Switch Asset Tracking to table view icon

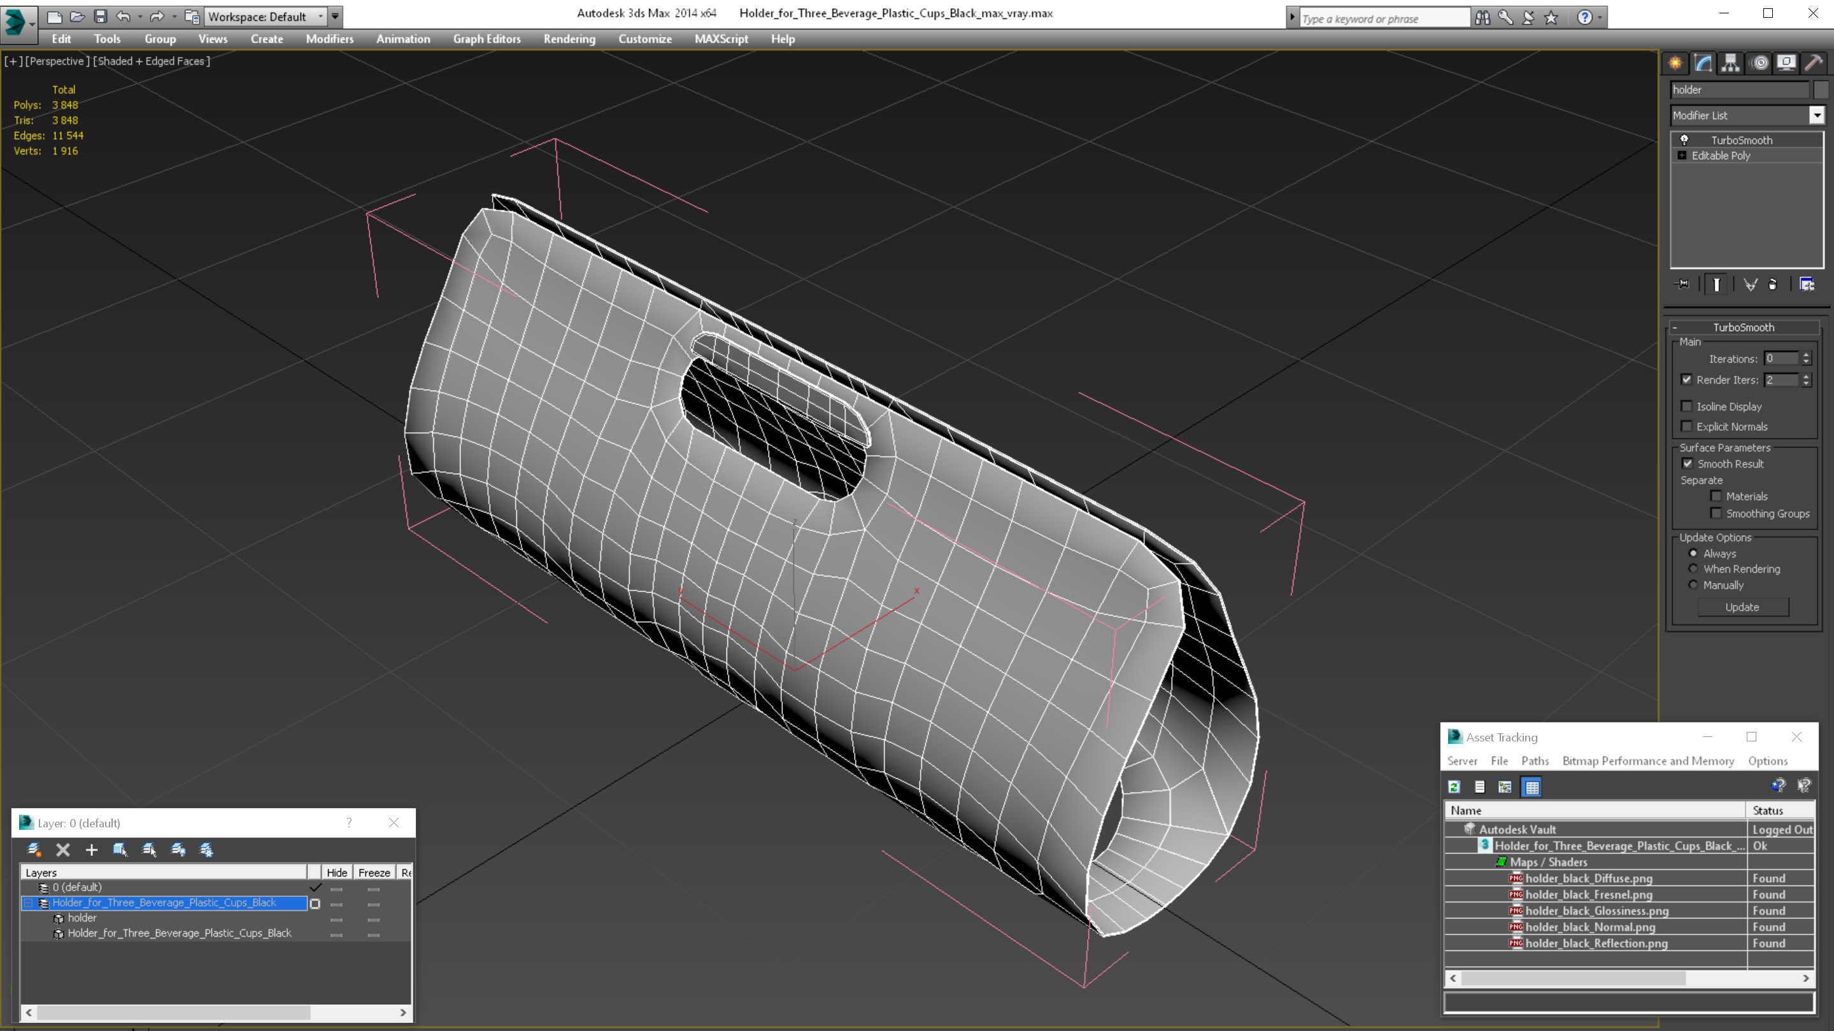click(1532, 787)
